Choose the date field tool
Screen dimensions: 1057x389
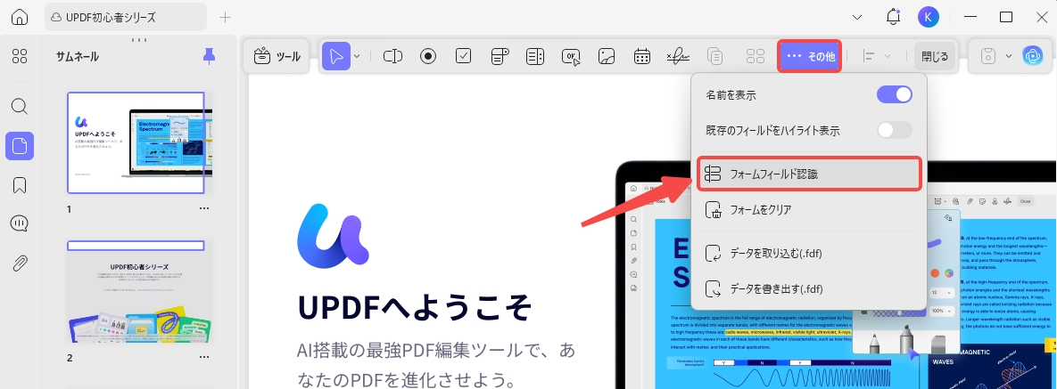point(641,57)
